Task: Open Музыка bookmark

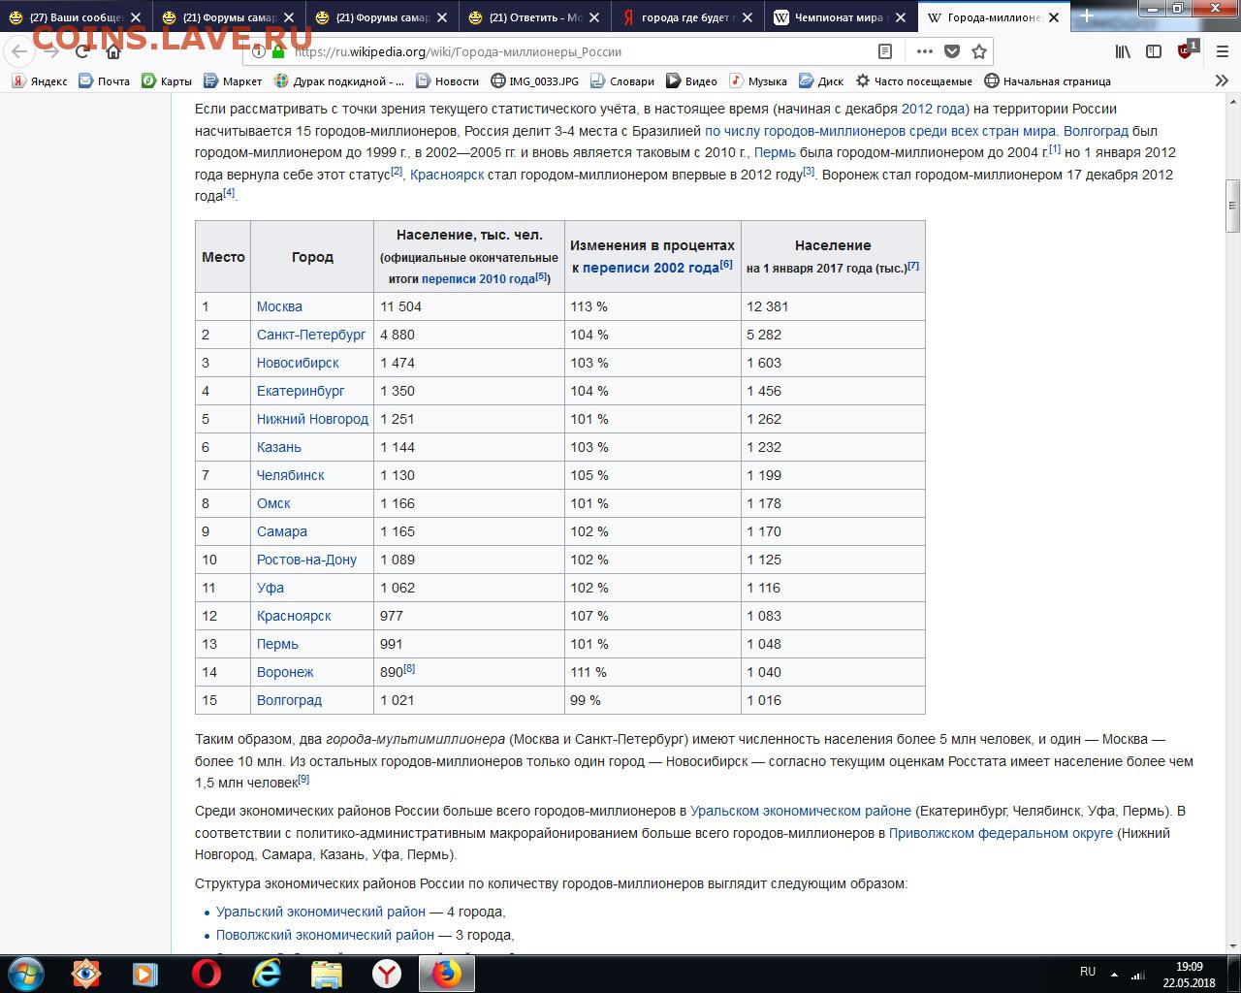Action: pos(758,81)
